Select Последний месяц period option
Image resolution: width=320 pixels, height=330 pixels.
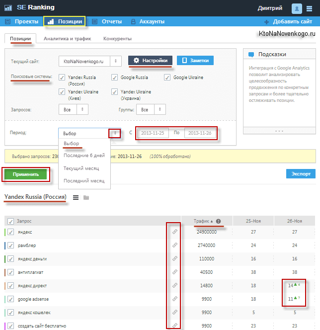click(84, 181)
